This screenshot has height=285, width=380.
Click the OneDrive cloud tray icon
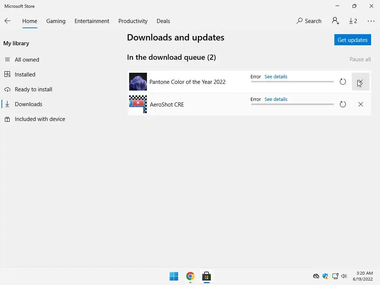(x=316, y=276)
